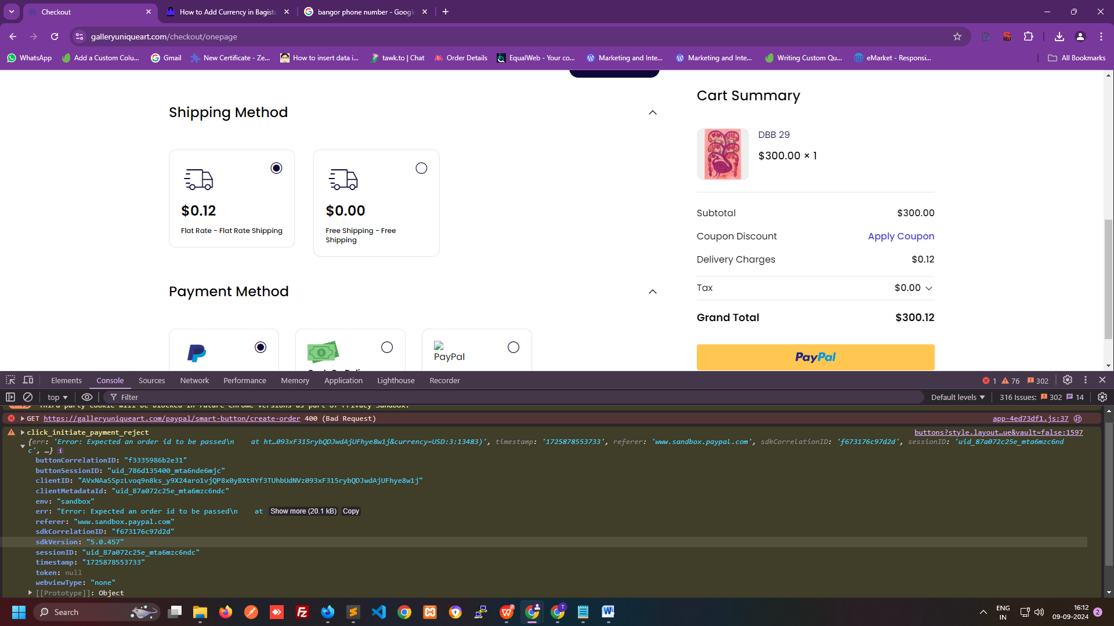Launch Firefox from taskbar
The height and width of the screenshot is (626, 1114).
click(226, 612)
